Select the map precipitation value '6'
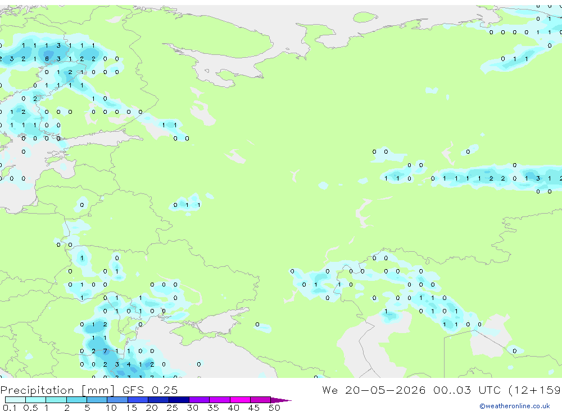 click(47, 59)
